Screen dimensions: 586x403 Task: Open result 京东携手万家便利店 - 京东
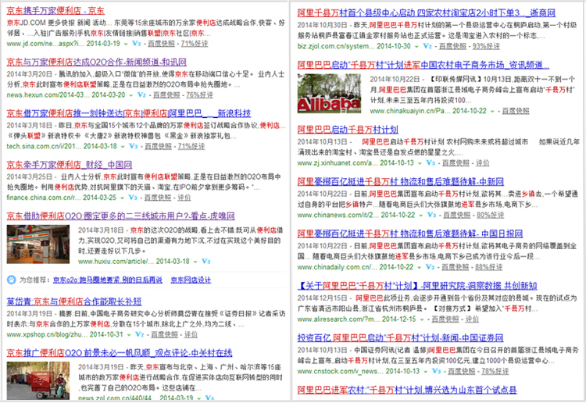[x=55, y=11]
